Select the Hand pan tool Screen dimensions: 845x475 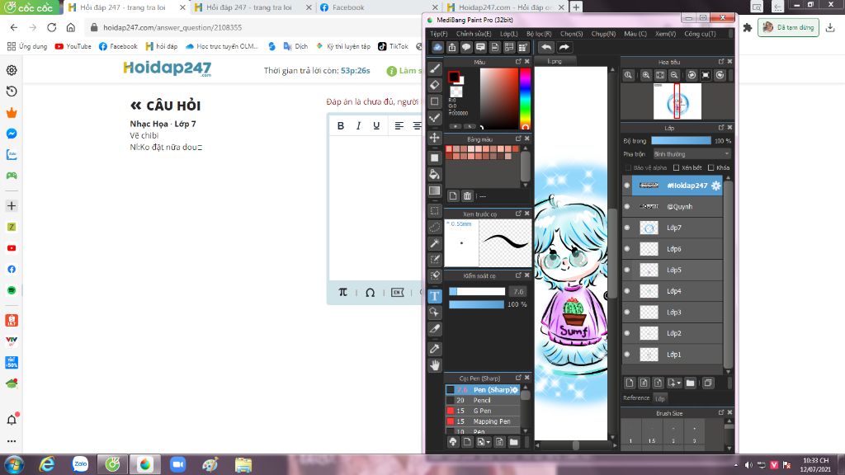click(x=435, y=365)
